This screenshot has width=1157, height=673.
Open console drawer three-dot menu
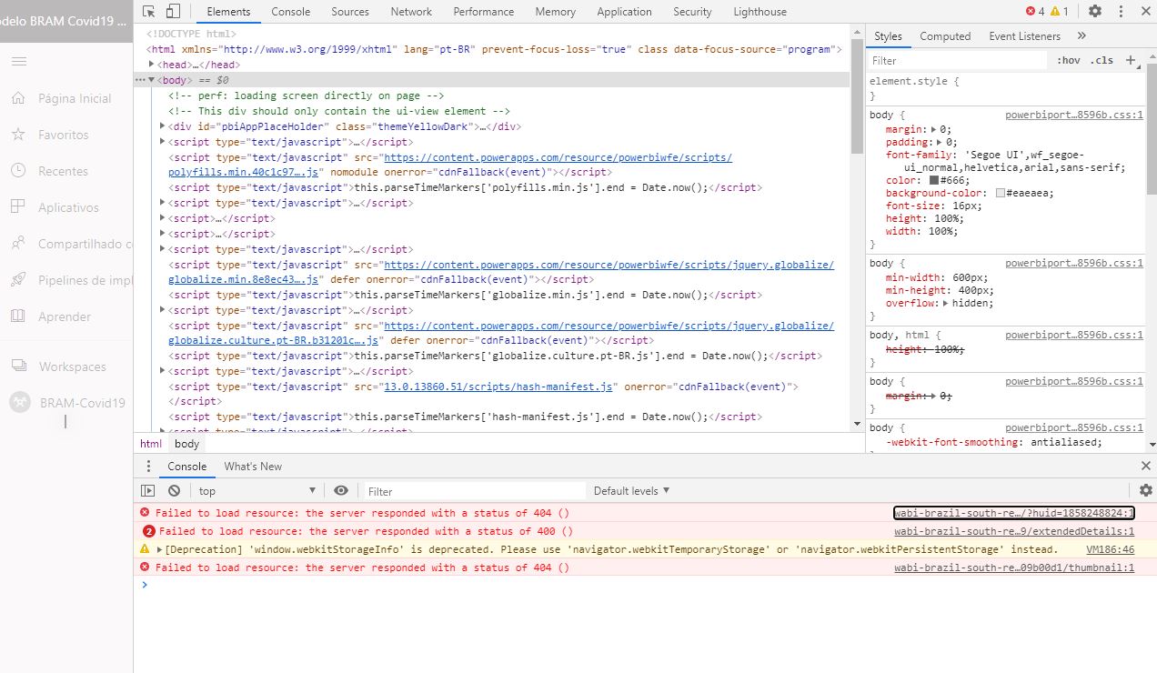pyautogui.click(x=149, y=466)
